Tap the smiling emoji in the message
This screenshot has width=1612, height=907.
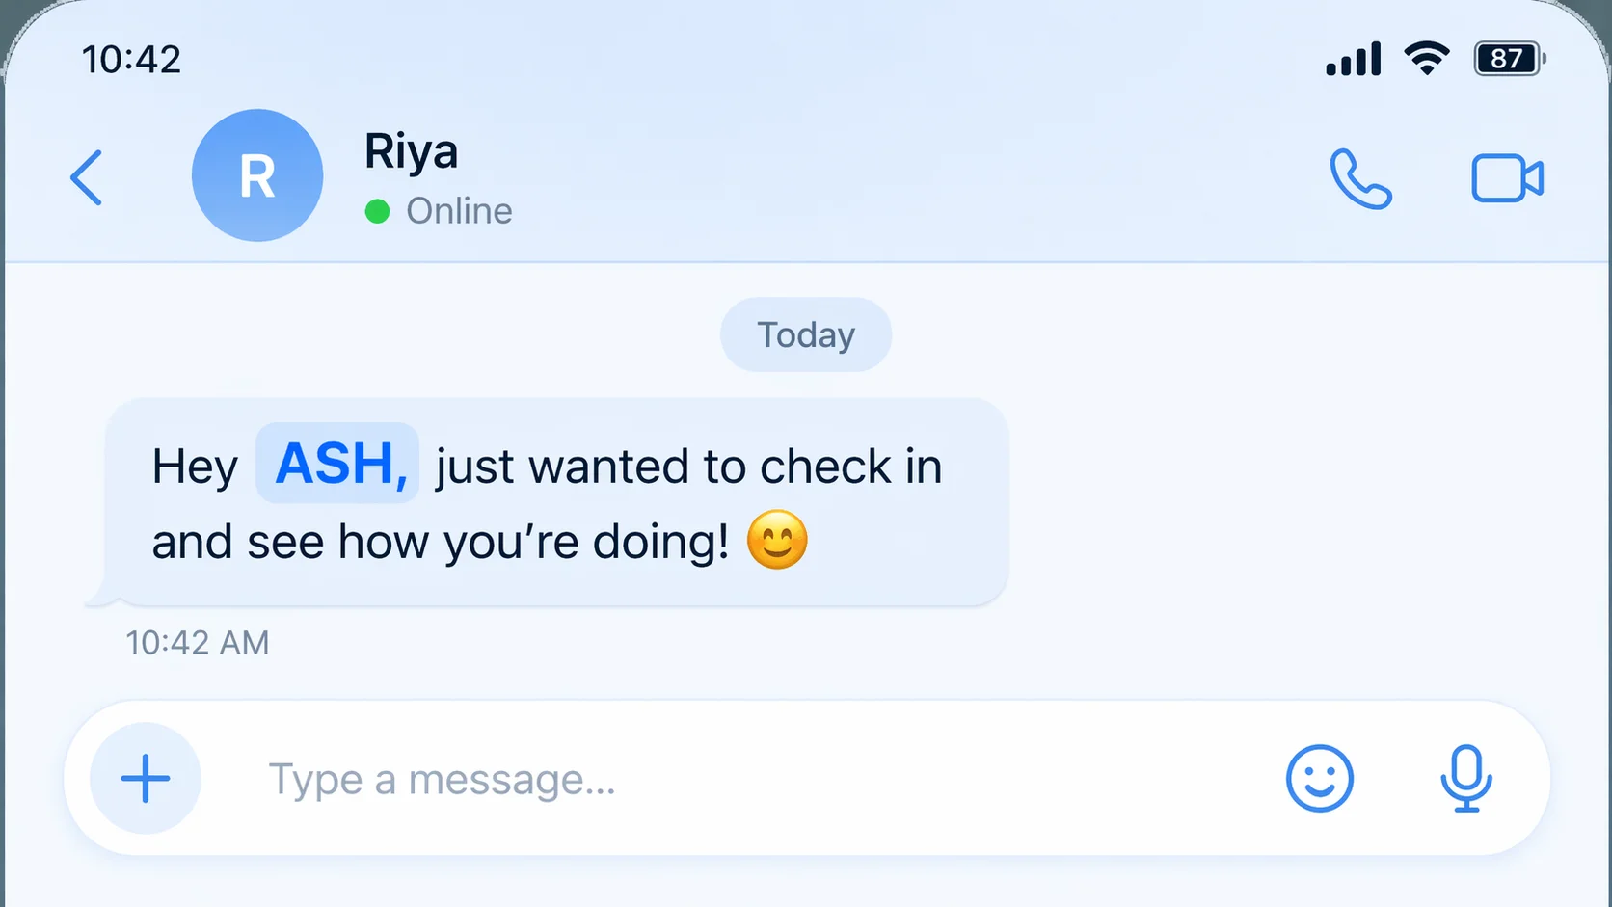[777, 540]
